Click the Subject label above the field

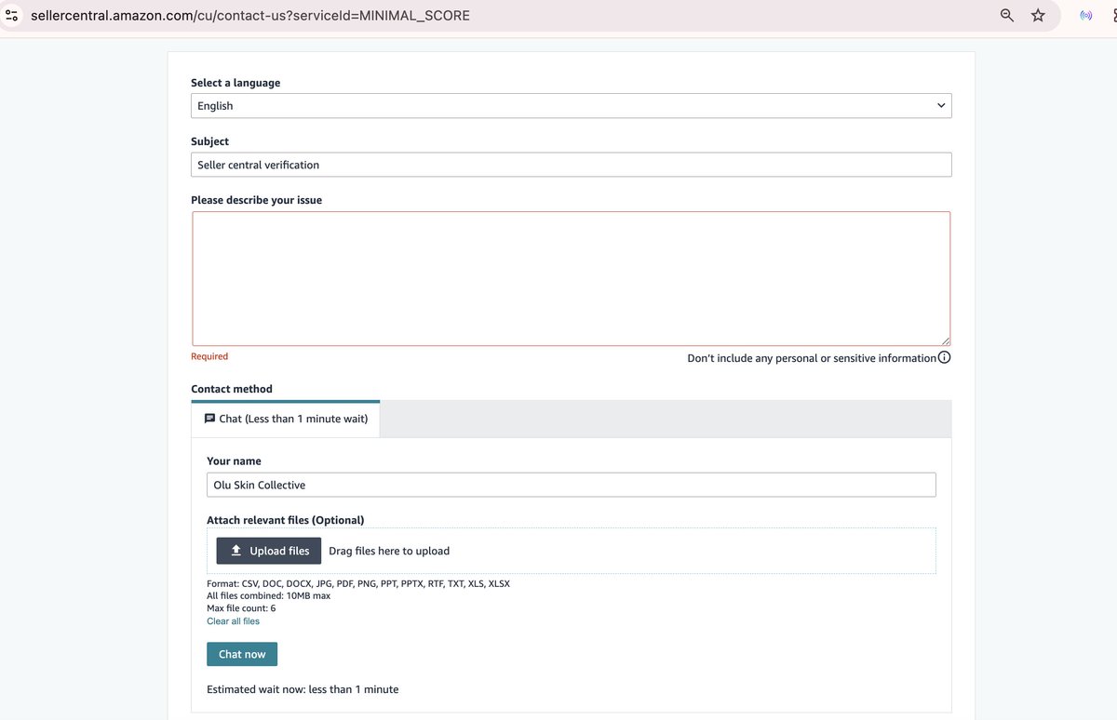point(209,141)
